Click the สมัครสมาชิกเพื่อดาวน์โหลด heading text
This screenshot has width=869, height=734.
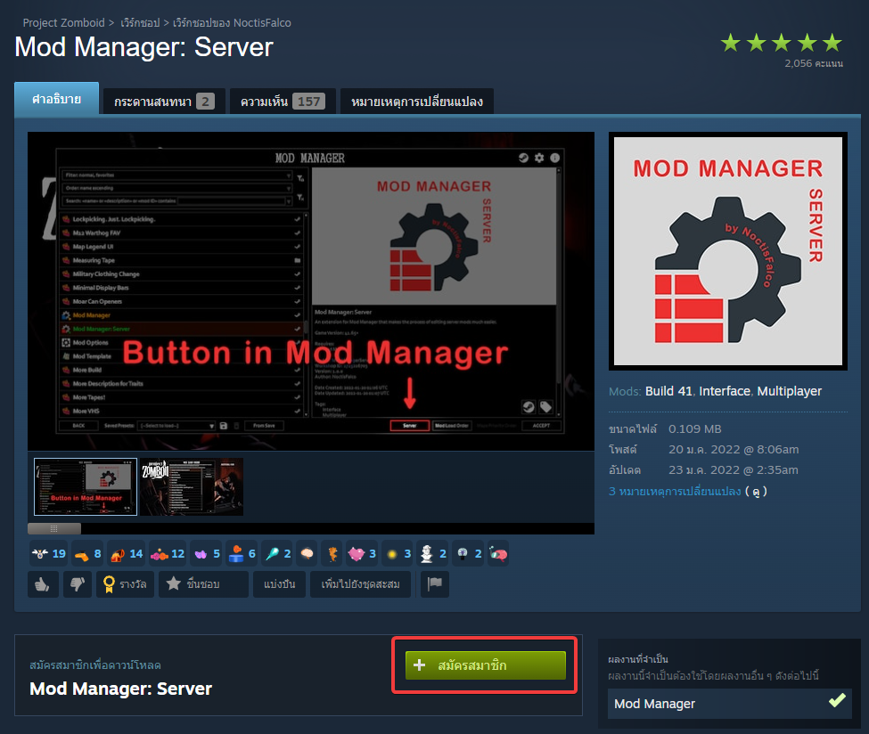(x=95, y=665)
